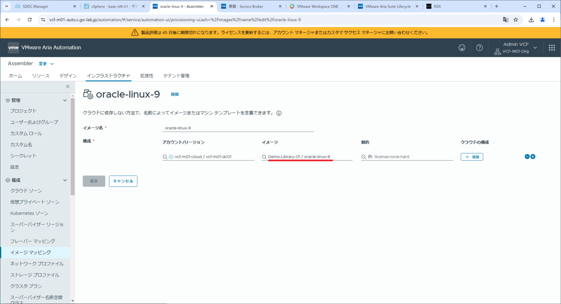The image size is (561, 304).
Task: Click the 保存 save button
Action: tap(94, 181)
